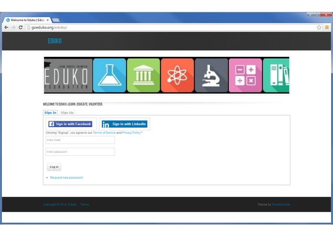Open the Chrome hamburger menu
The width and height of the screenshot is (333, 236).
[327, 27]
